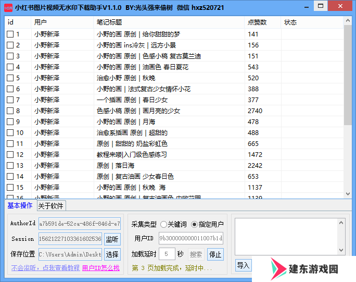
Task: Sort by the 用户 column header
Action: coord(62,22)
